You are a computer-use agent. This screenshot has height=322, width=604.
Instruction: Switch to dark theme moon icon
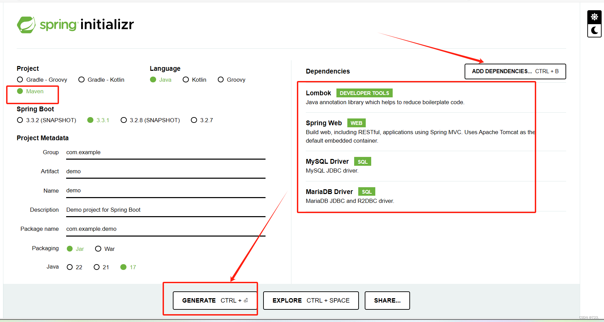(594, 30)
